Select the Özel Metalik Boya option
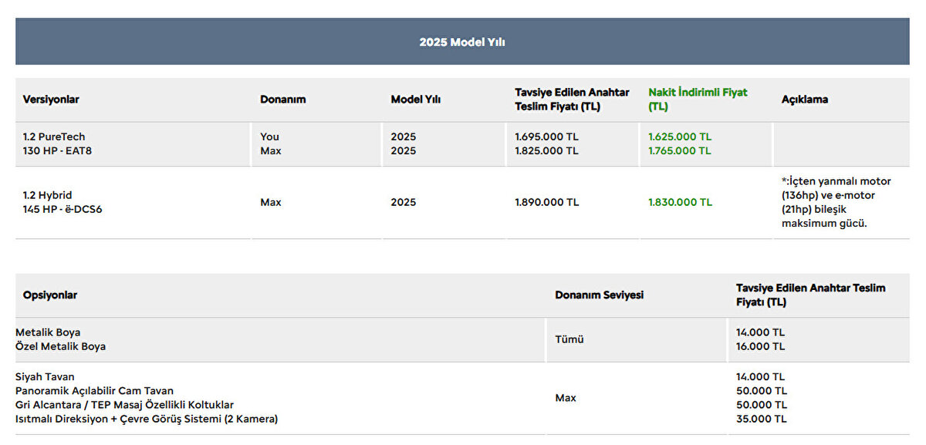The image size is (926, 445). pyautogui.click(x=61, y=347)
